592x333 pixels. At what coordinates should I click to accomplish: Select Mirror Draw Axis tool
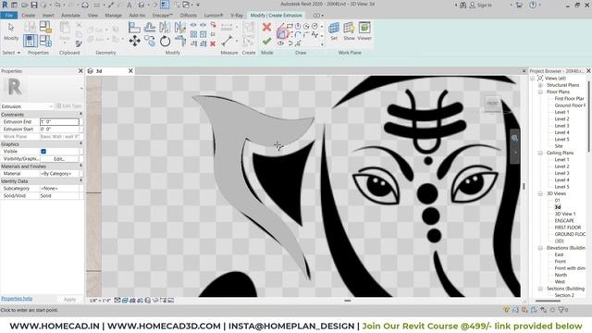click(180, 27)
